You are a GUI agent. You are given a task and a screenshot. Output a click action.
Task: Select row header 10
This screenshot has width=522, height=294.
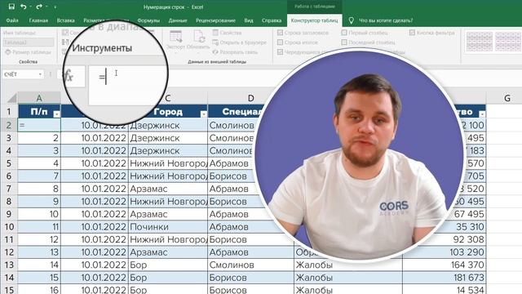(x=9, y=227)
